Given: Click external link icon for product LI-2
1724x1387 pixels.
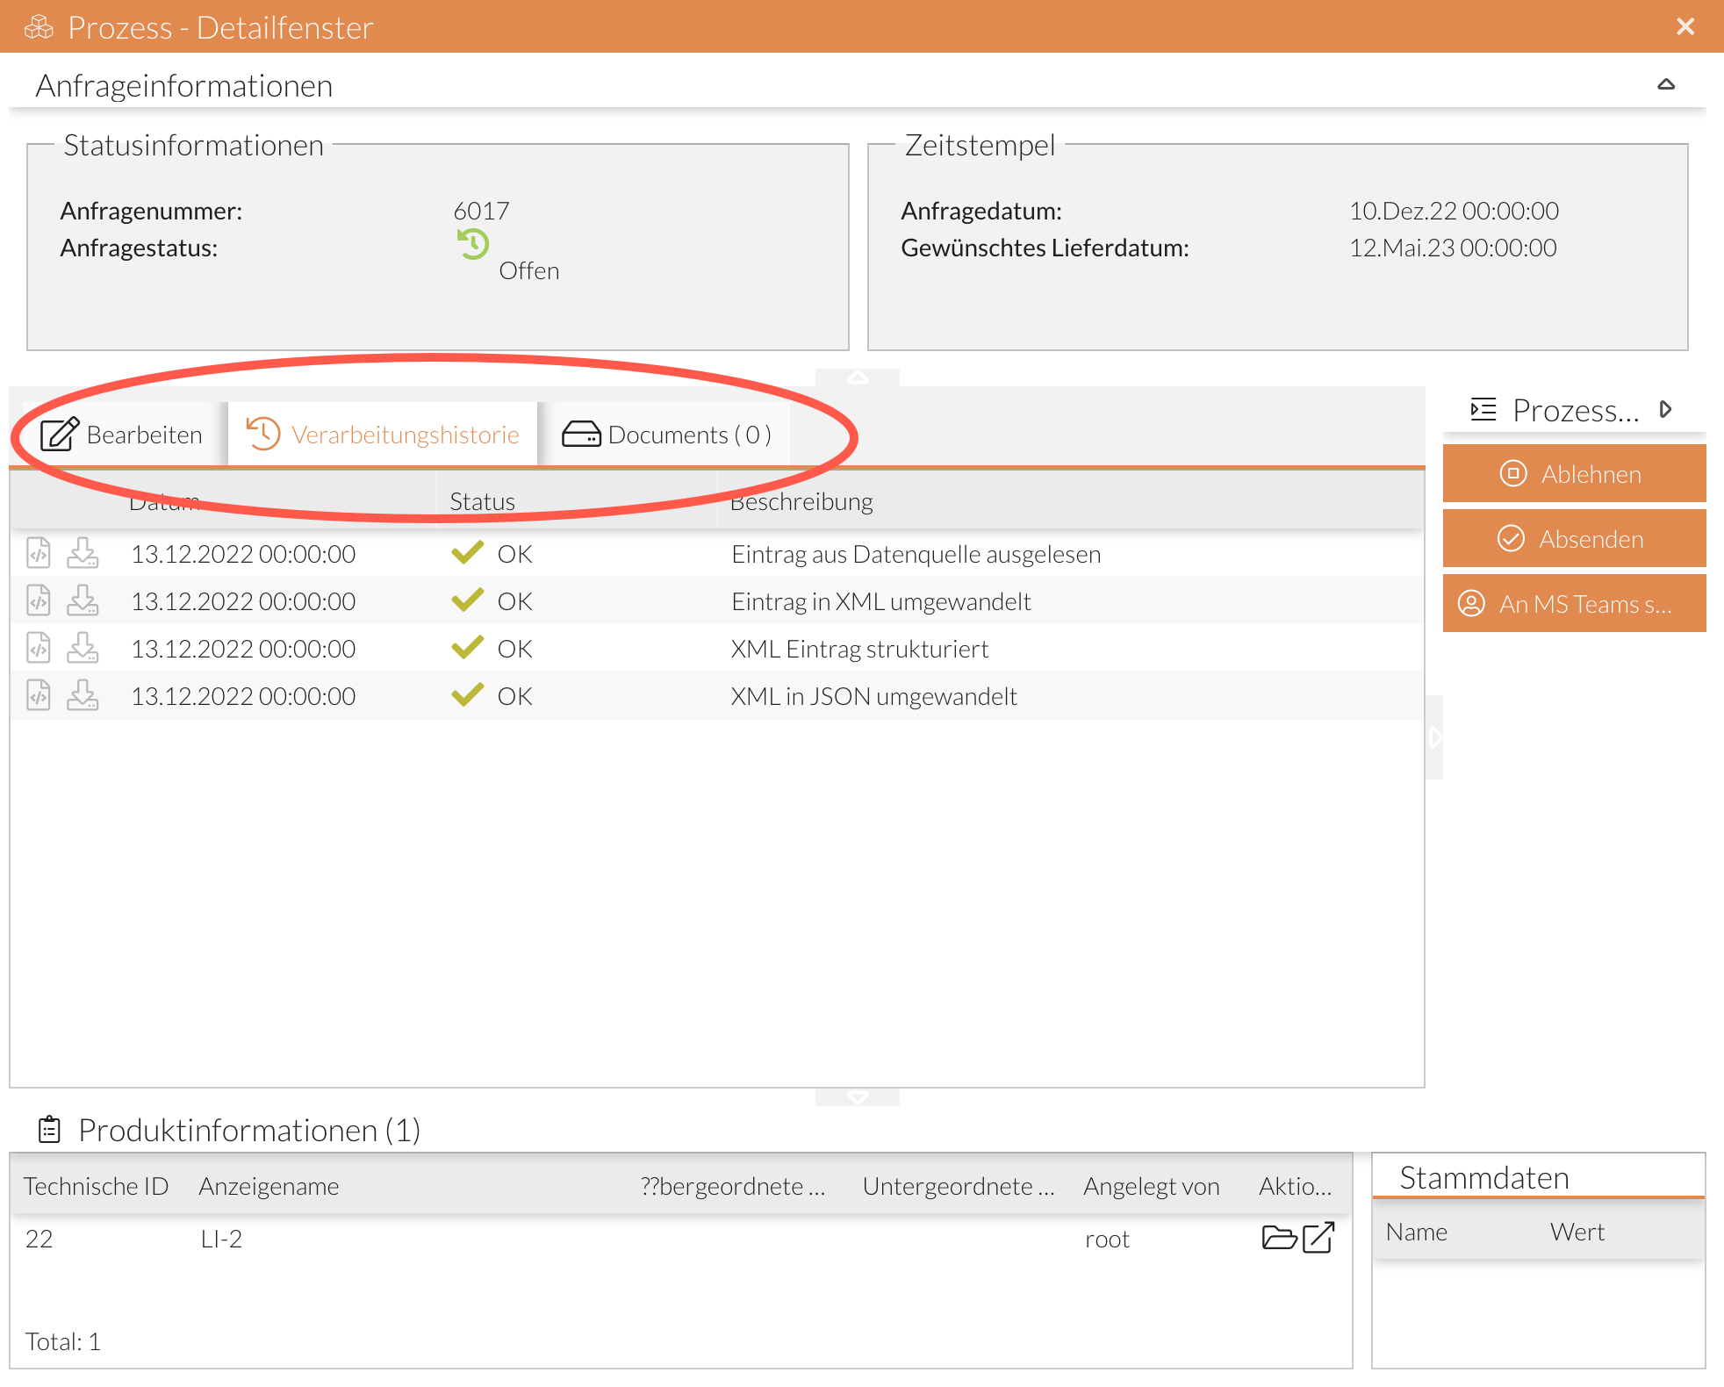Looking at the screenshot, I should 1318,1238.
